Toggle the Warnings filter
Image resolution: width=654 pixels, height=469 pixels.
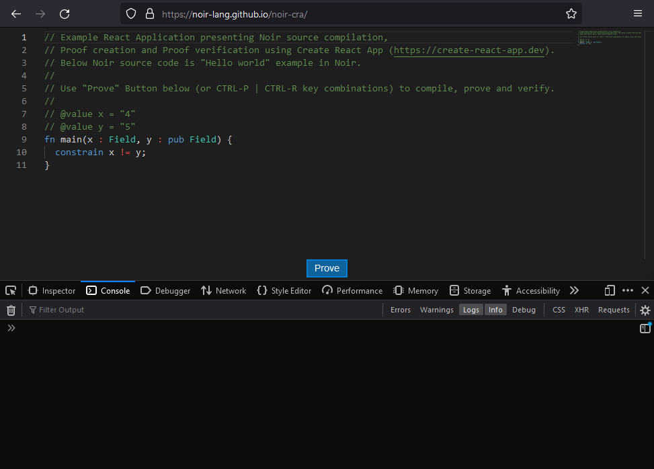click(437, 310)
